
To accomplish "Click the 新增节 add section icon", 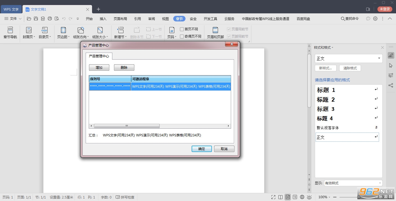I will (120, 30).
